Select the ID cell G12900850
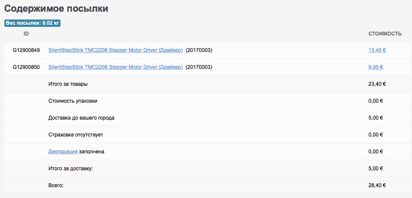Image resolution: width=412 pixels, height=198 pixels. [26, 67]
